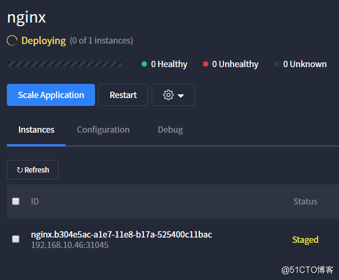Tick the select-all checkbox beside ID
The height and width of the screenshot is (280, 339).
point(16,201)
